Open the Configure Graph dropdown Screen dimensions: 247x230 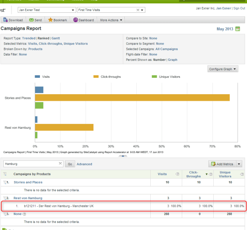(x=223, y=69)
